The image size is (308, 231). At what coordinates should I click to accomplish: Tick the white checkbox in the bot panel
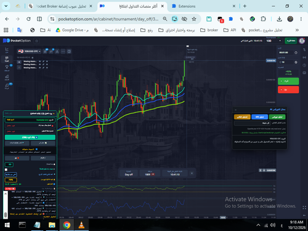[6, 169]
